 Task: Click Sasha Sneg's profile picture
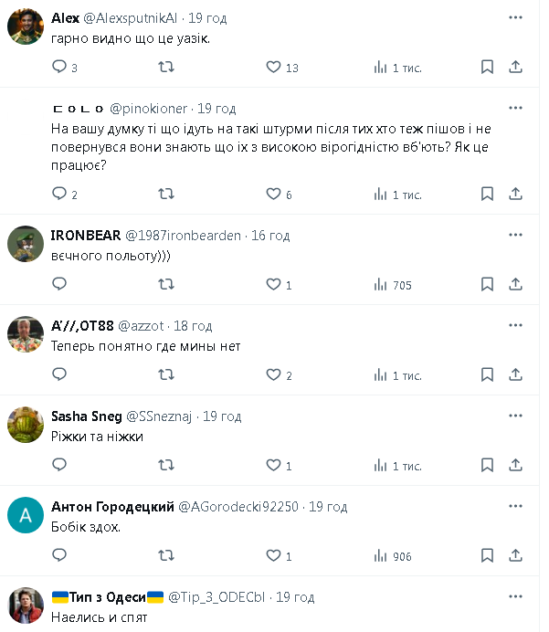click(26, 425)
